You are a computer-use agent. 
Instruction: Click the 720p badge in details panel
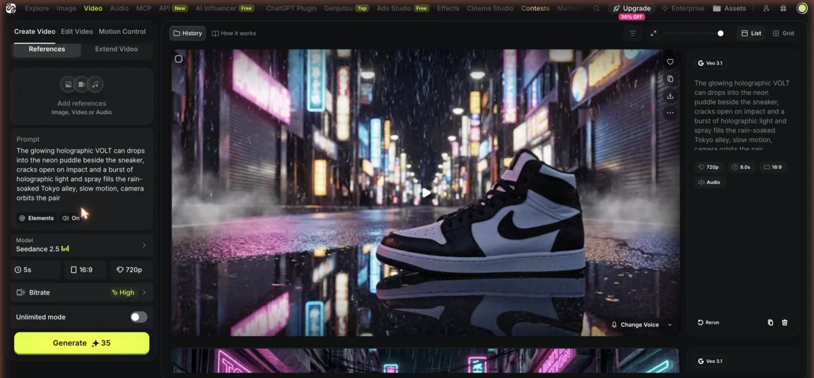tap(709, 167)
